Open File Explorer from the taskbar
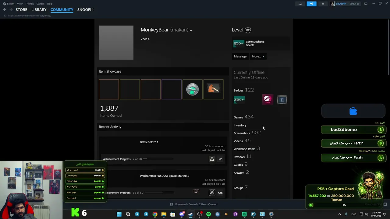Screen dimensions: 390x219 click(x=164, y=214)
